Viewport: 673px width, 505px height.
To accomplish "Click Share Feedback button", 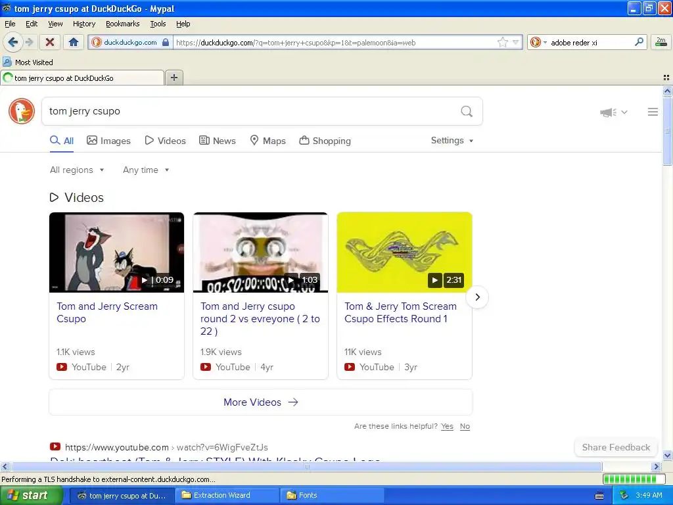I will click(x=616, y=447).
